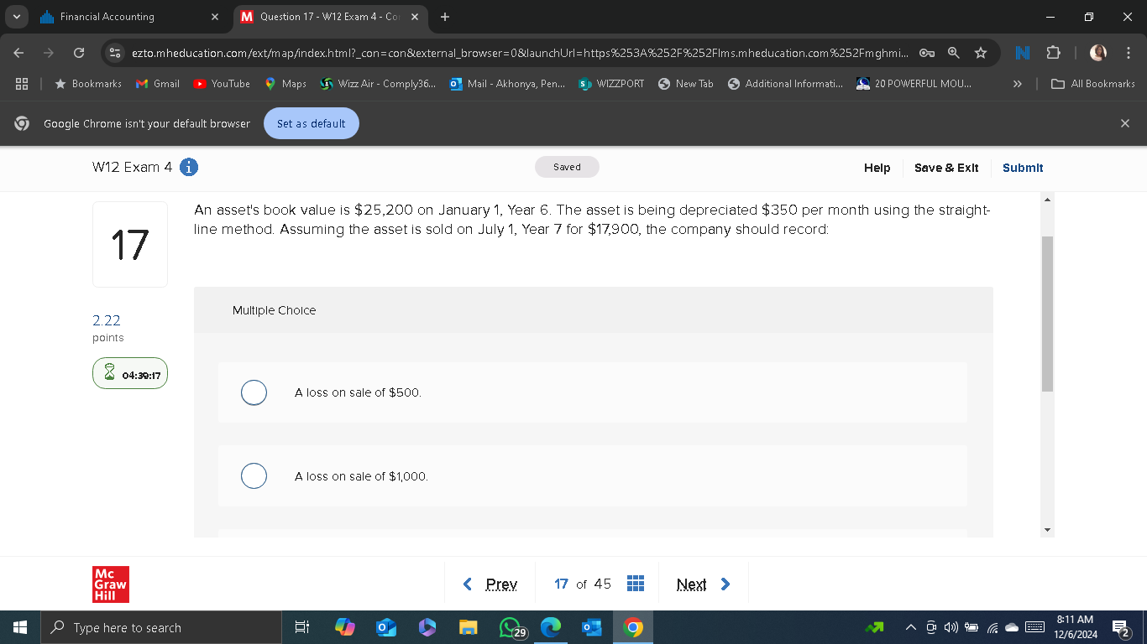Open the Additional Informati... bookmark
Image resolution: width=1147 pixels, height=644 pixels.
785,84
